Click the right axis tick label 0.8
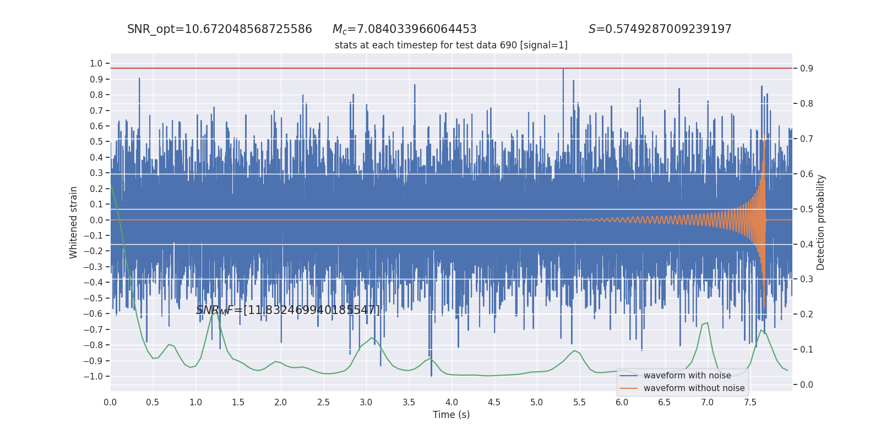This screenshot has width=881, height=440. click(x=807, y=103)
